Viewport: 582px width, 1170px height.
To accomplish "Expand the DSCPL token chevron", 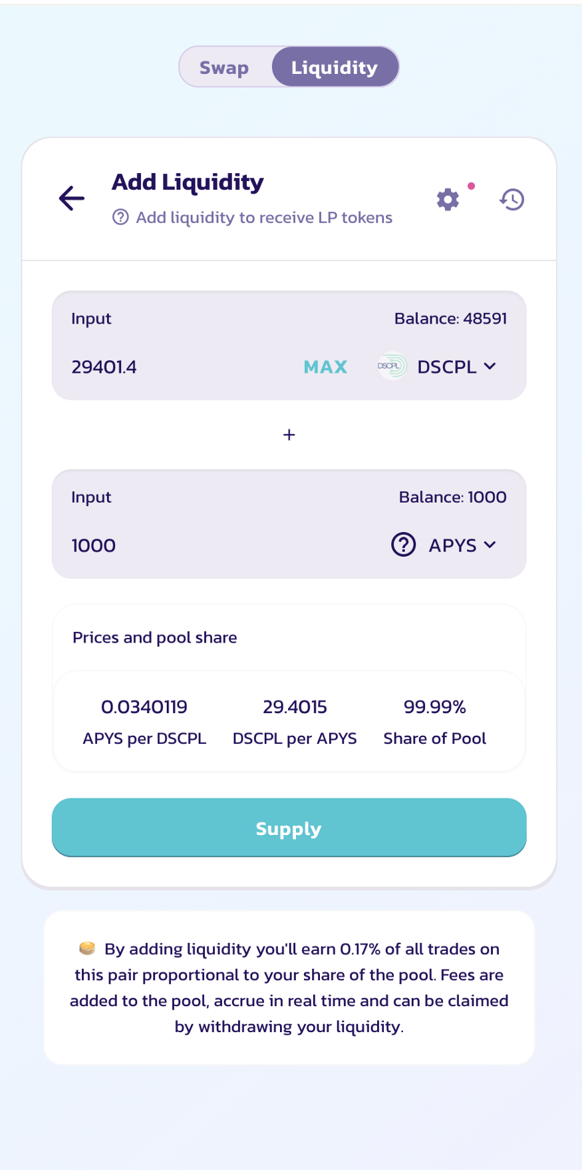I will (490, 366).
